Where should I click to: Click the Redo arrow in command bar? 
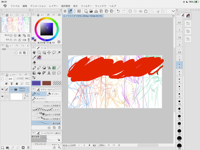123,11
